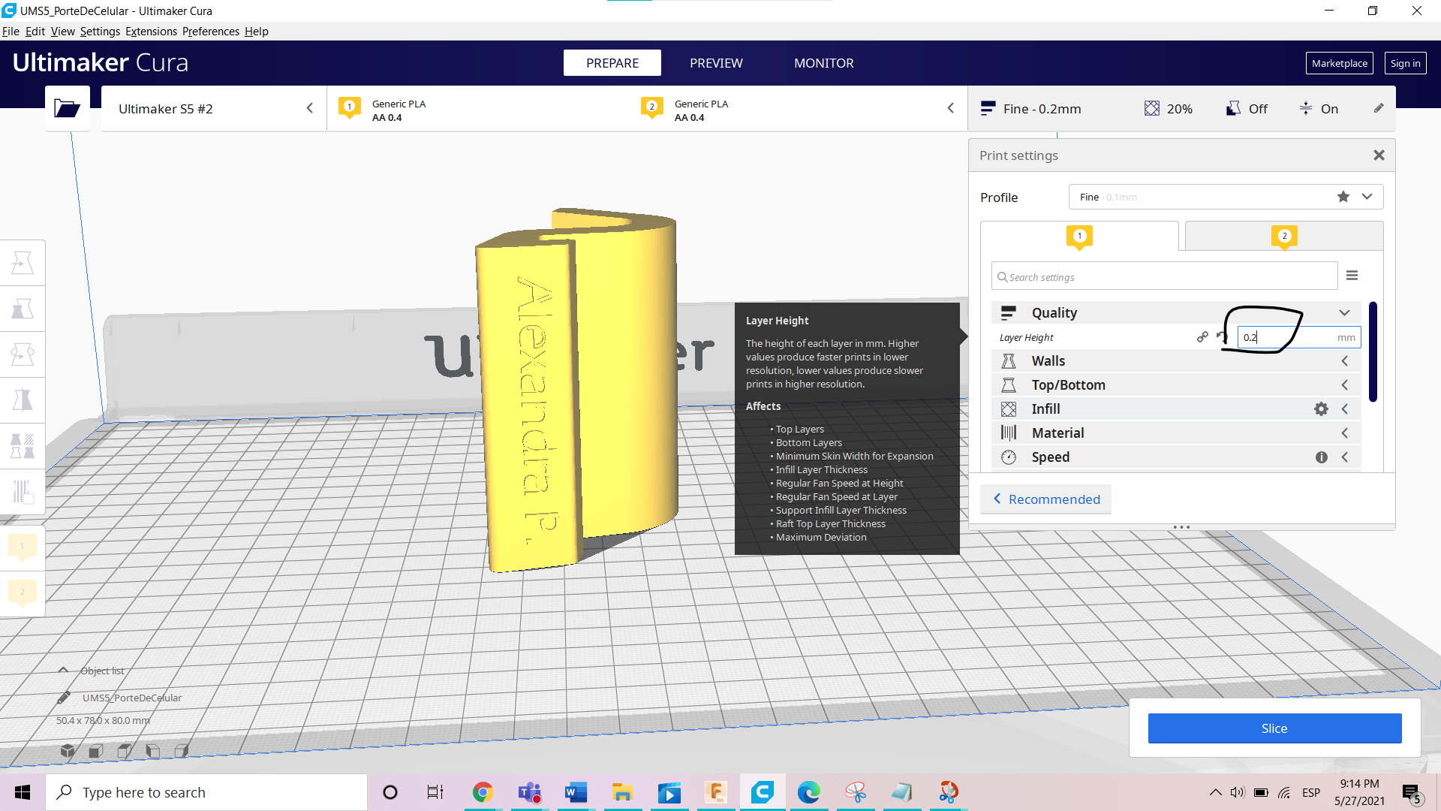
Task: Switch to the PREVIEW stage tab
Action: (716, 63)
